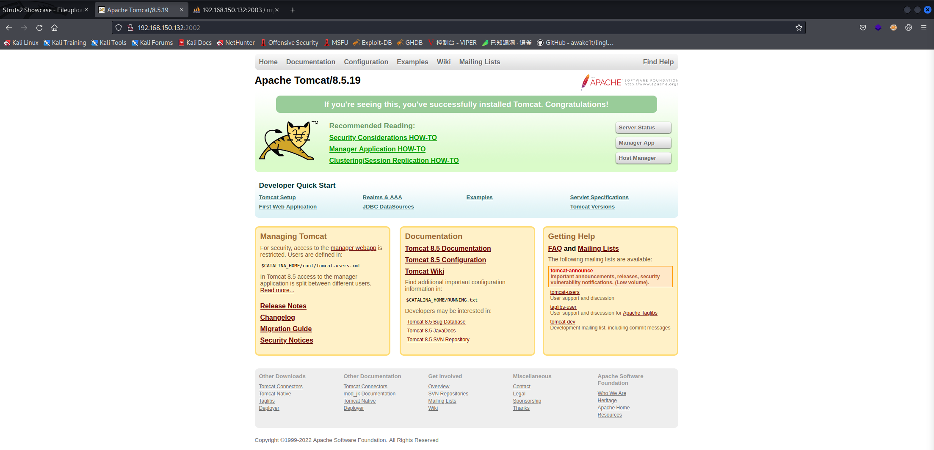Open the cookie extension icon in toolbar

coord(909,27)
